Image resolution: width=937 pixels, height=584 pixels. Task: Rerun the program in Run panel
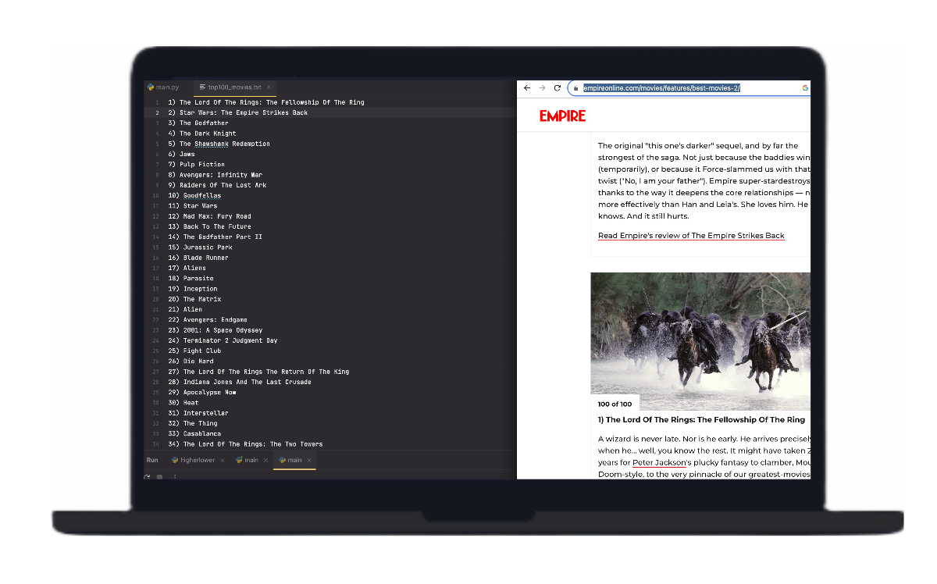tap(147, 476)
